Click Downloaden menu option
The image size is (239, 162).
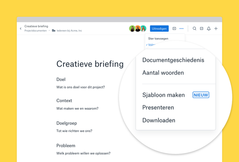click(x=159, y=120)
